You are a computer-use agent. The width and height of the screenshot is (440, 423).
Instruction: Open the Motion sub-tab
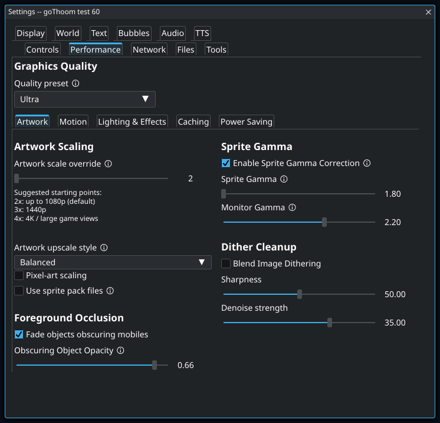point(73,122)
